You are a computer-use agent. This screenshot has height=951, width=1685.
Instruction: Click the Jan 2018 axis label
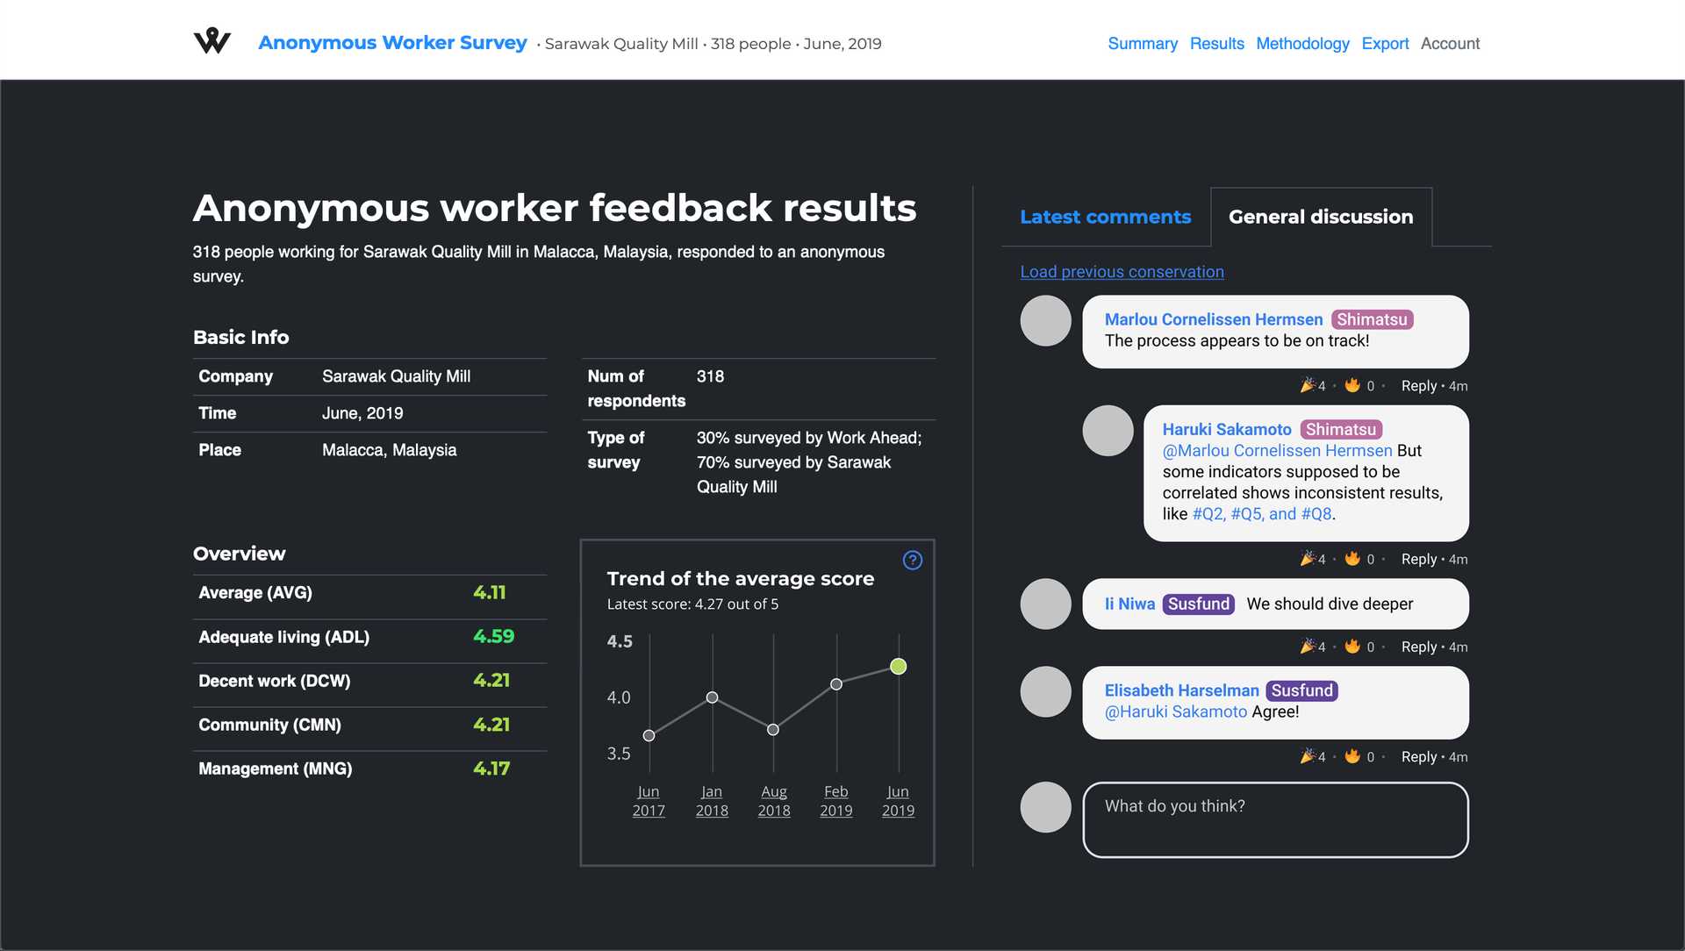(712, 801)
